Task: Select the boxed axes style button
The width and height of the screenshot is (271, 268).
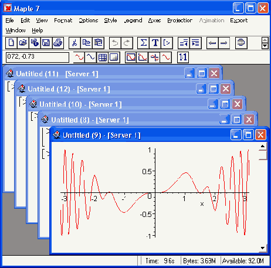Action: pyautogui.click(x=131, y=57)
